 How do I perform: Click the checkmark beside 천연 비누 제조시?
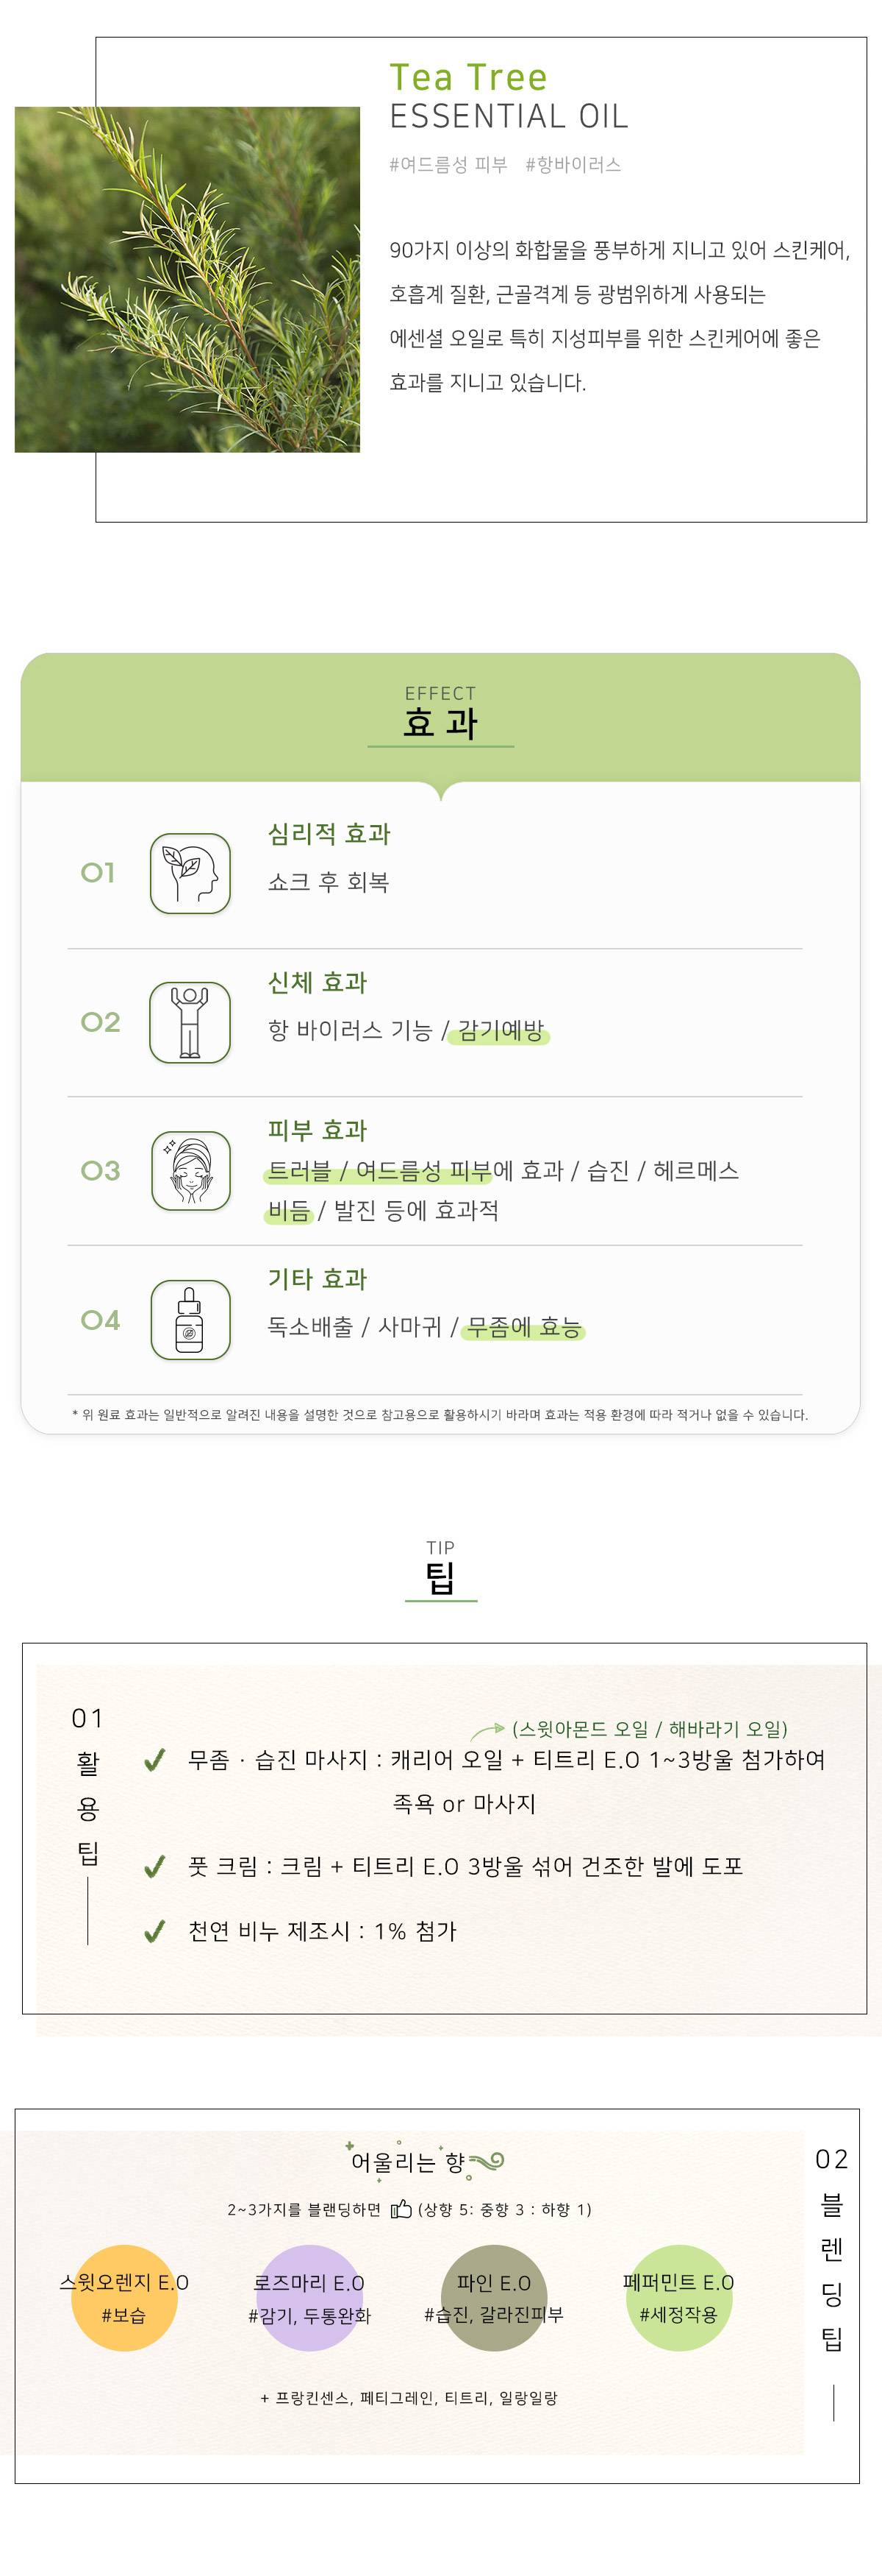pyautogui.click(x=155, y=1932)
